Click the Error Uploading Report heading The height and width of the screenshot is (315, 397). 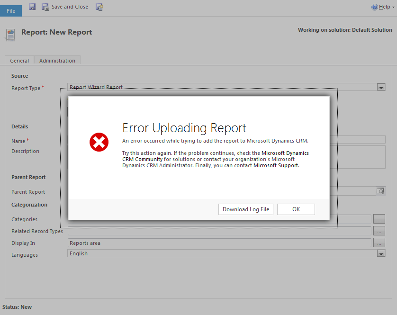pos(184,128)
